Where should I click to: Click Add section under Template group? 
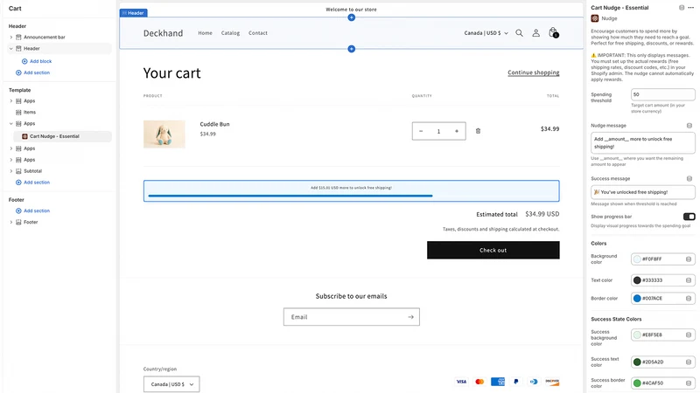(32, 183)
